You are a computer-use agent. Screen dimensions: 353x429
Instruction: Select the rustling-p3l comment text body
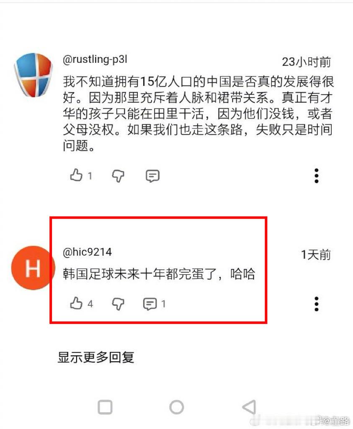(198, 113)
